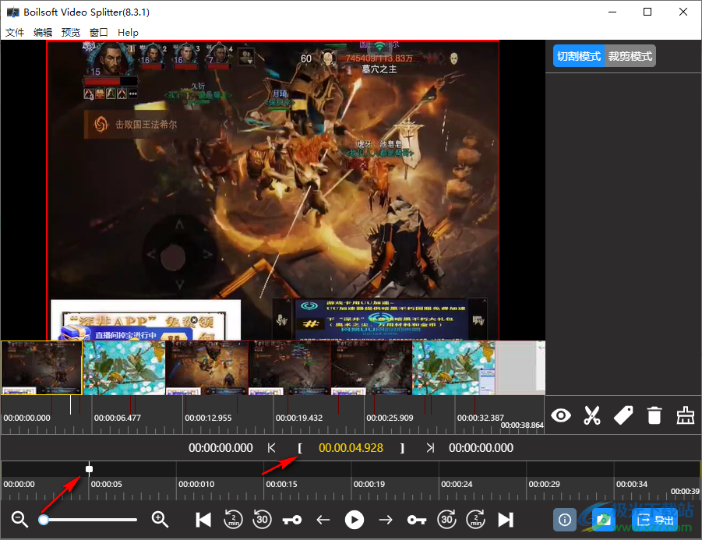Click the broom clear-all icon
Screen dimensions: 702x540
point(686,415)
